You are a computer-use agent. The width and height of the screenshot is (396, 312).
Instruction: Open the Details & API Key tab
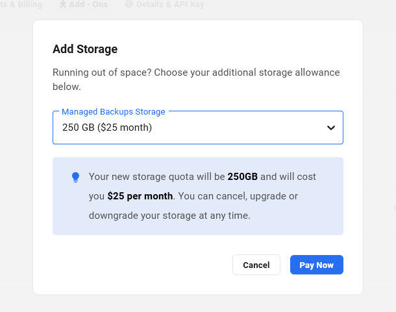point(165,5)
